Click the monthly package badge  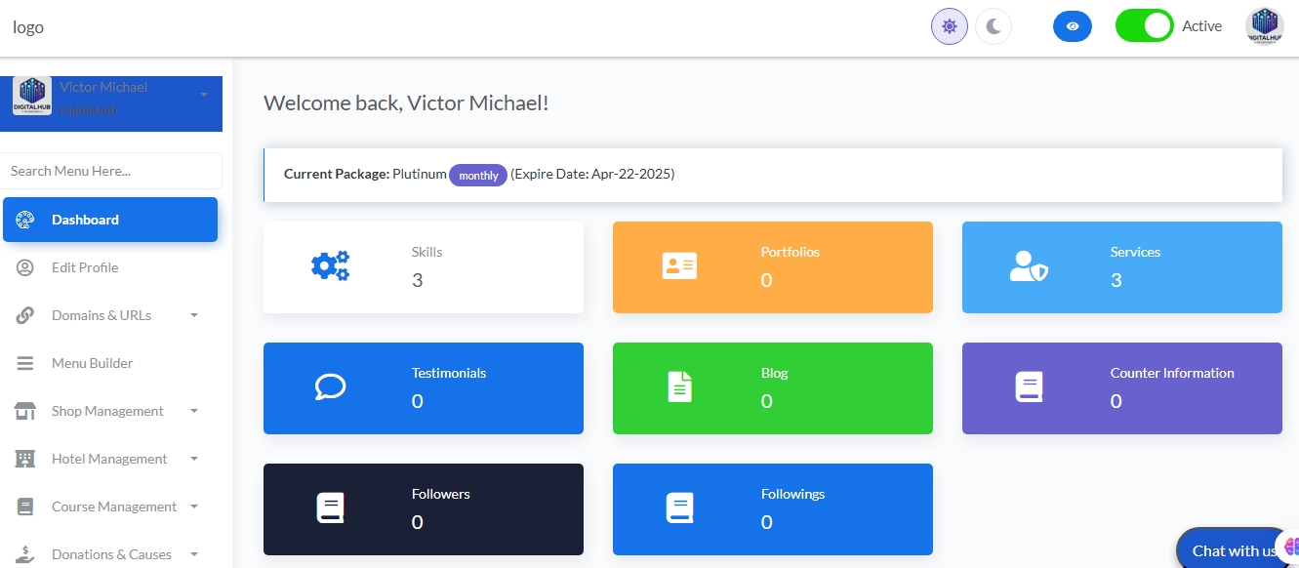(x=478, y=176)
